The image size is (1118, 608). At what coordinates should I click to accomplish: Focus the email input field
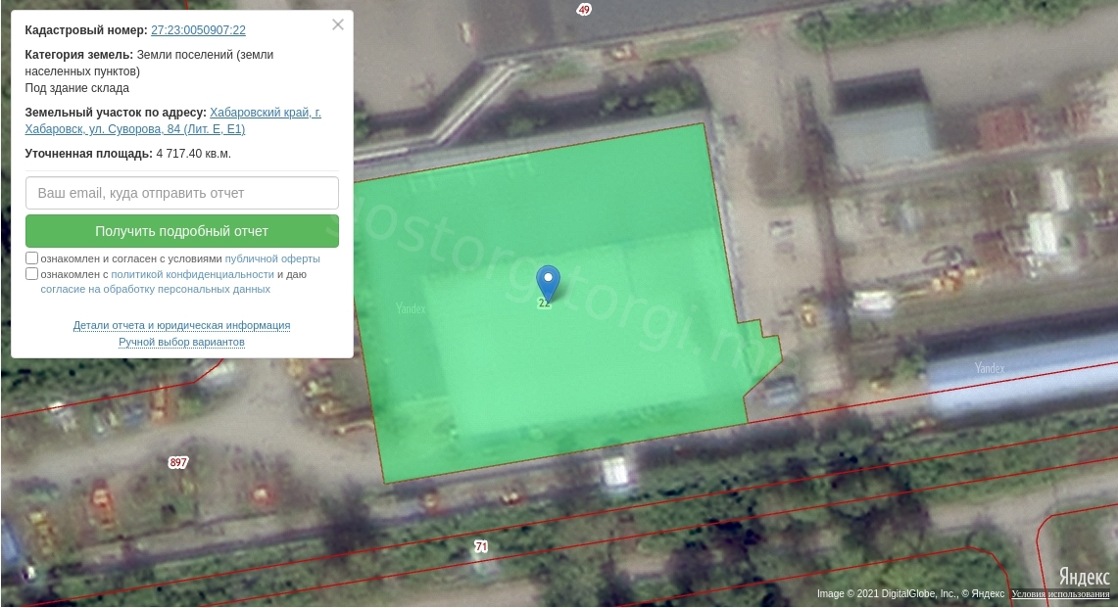(182, 193)
